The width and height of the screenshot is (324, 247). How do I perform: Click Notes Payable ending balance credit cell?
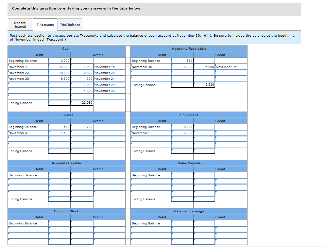204,199
